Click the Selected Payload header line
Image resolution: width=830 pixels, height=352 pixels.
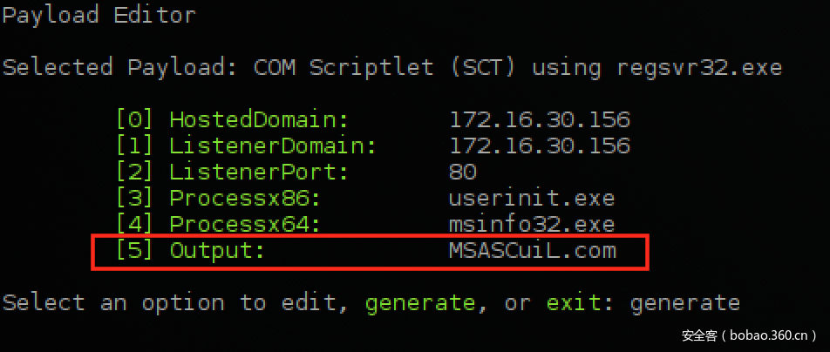coord(391,67)
